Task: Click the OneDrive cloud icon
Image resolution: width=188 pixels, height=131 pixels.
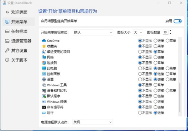Action: pyautogui.click(x=44, y=41)
